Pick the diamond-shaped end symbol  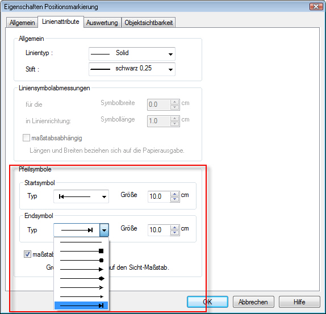coord(81,278)
